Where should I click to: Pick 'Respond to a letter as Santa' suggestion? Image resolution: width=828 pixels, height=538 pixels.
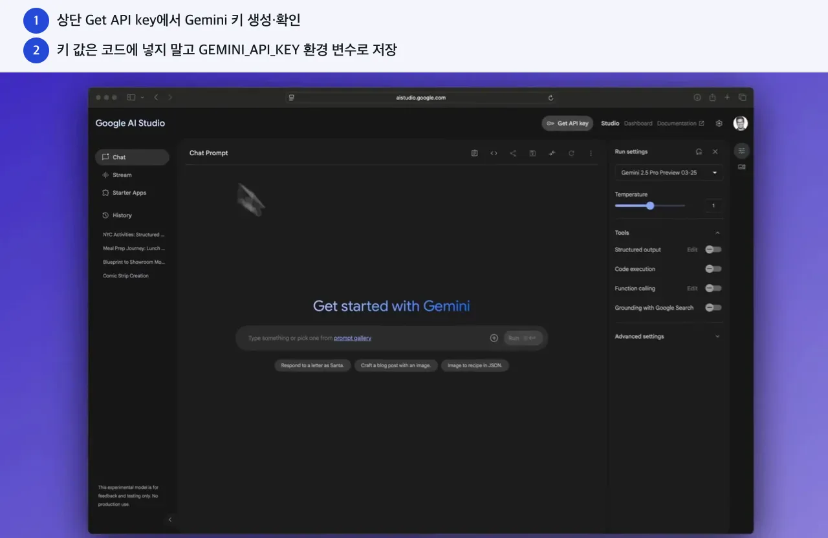[x=313, y=365]
